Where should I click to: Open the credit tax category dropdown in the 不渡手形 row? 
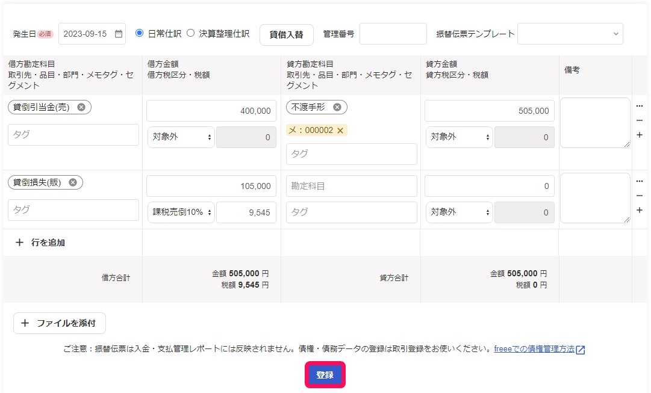click(x=459, y=137)
